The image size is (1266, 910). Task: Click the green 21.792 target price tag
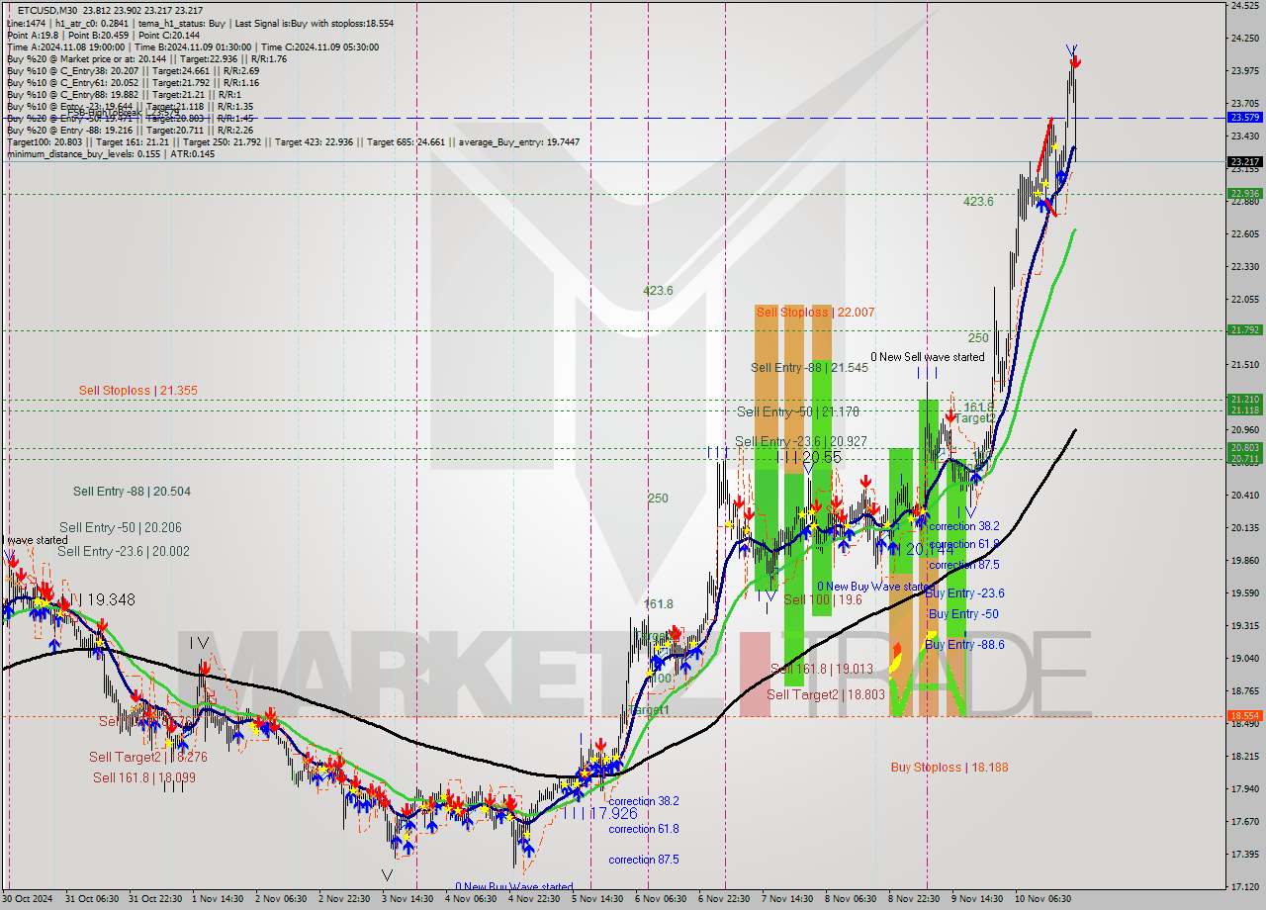pyautogui.click(x=1244, y=330)
